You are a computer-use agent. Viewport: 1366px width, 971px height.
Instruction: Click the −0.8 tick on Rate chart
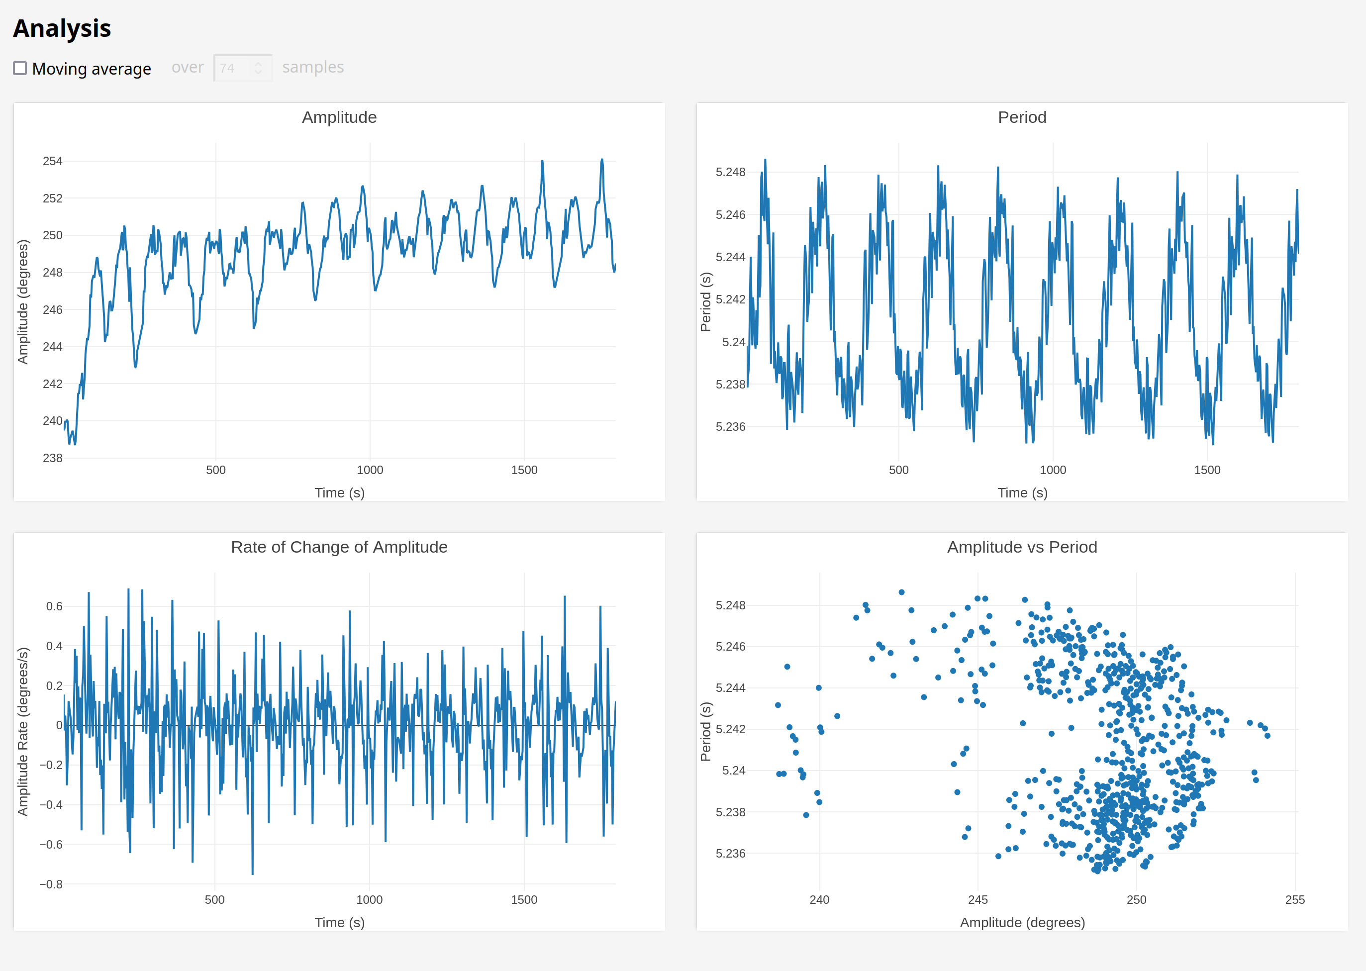51,884
